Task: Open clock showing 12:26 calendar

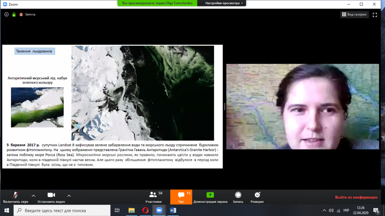Action: (x=361, y=210)
